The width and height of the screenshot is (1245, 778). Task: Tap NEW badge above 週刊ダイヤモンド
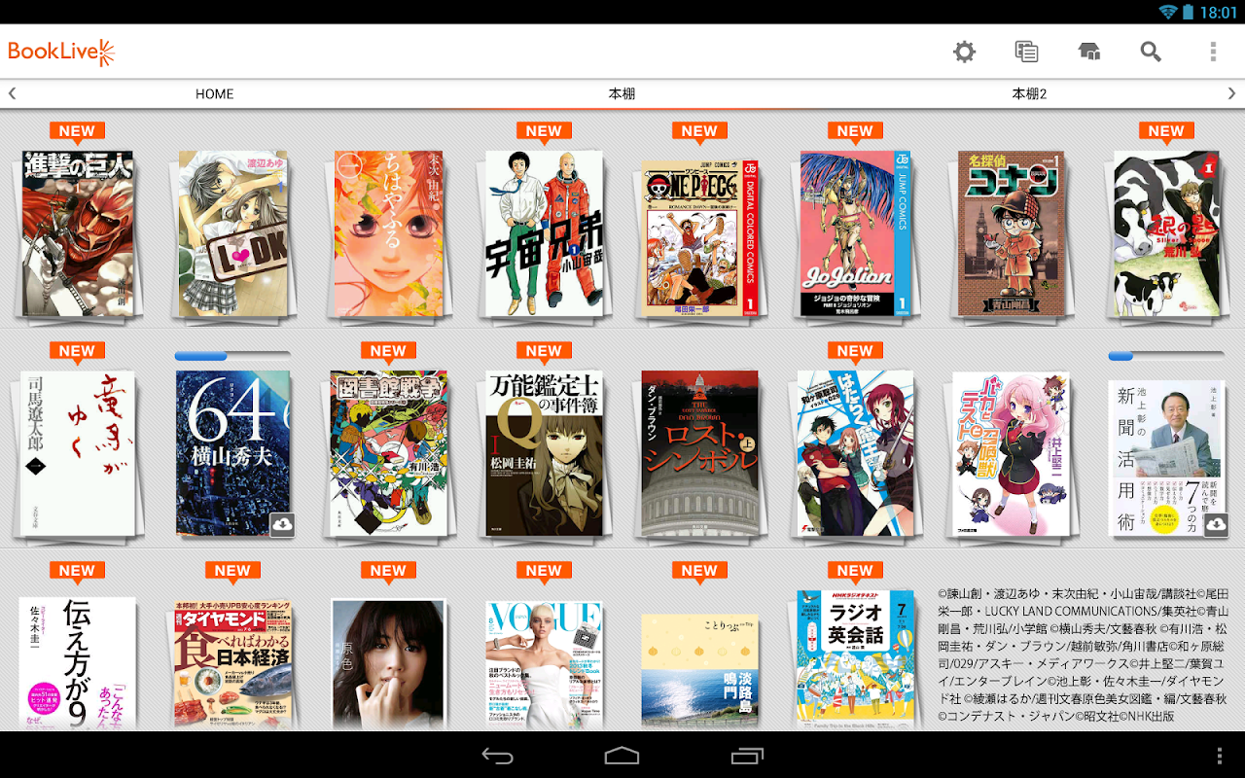(x=232, y=572)
